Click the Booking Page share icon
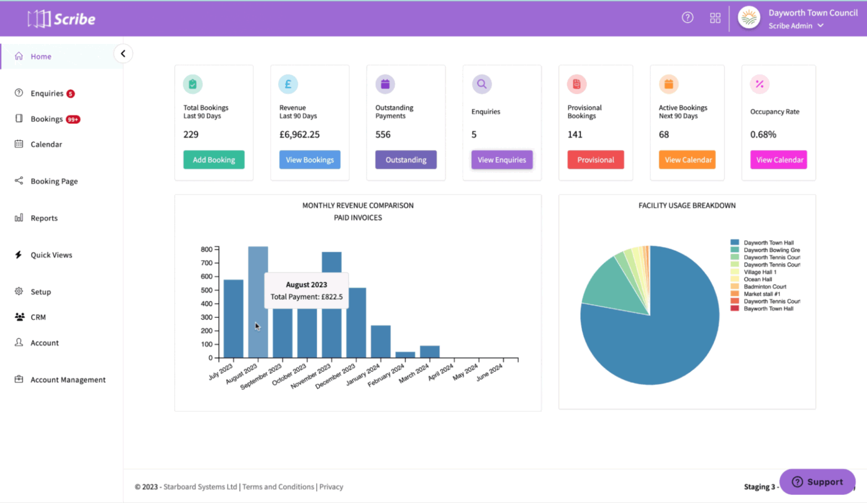This screenshot has width=867, height=503. (18, 181)
